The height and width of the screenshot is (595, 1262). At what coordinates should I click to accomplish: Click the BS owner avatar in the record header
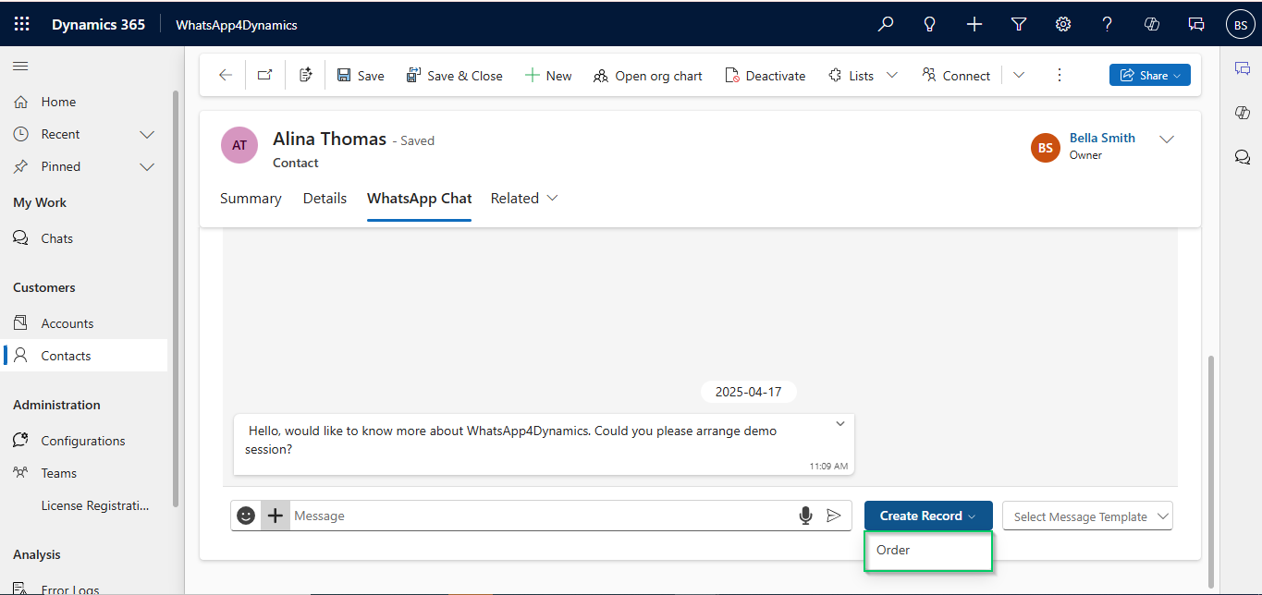tap(1046, 148)
